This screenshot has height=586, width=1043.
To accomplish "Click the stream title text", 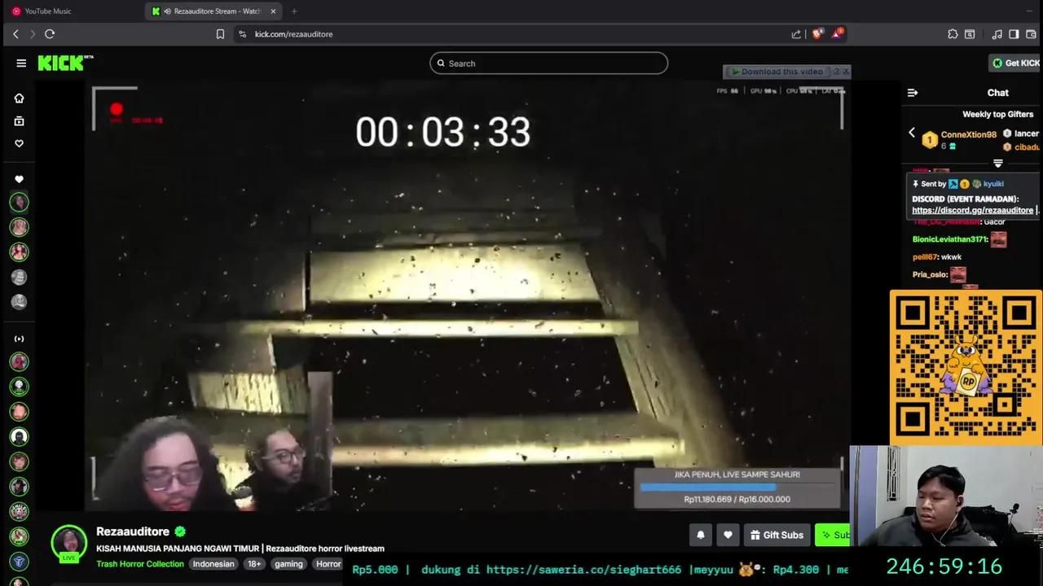I will [240, 549].
